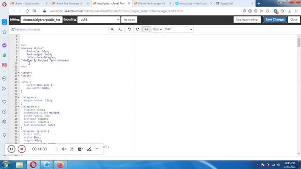Collapse code fold at line 5
The image size is (301, 169).
19,48
